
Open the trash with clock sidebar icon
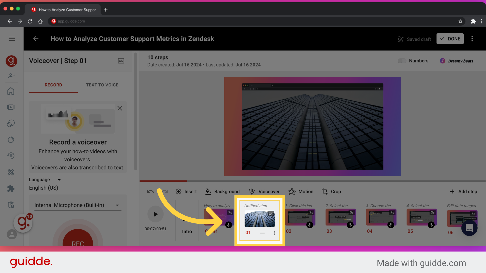point(11,204)
